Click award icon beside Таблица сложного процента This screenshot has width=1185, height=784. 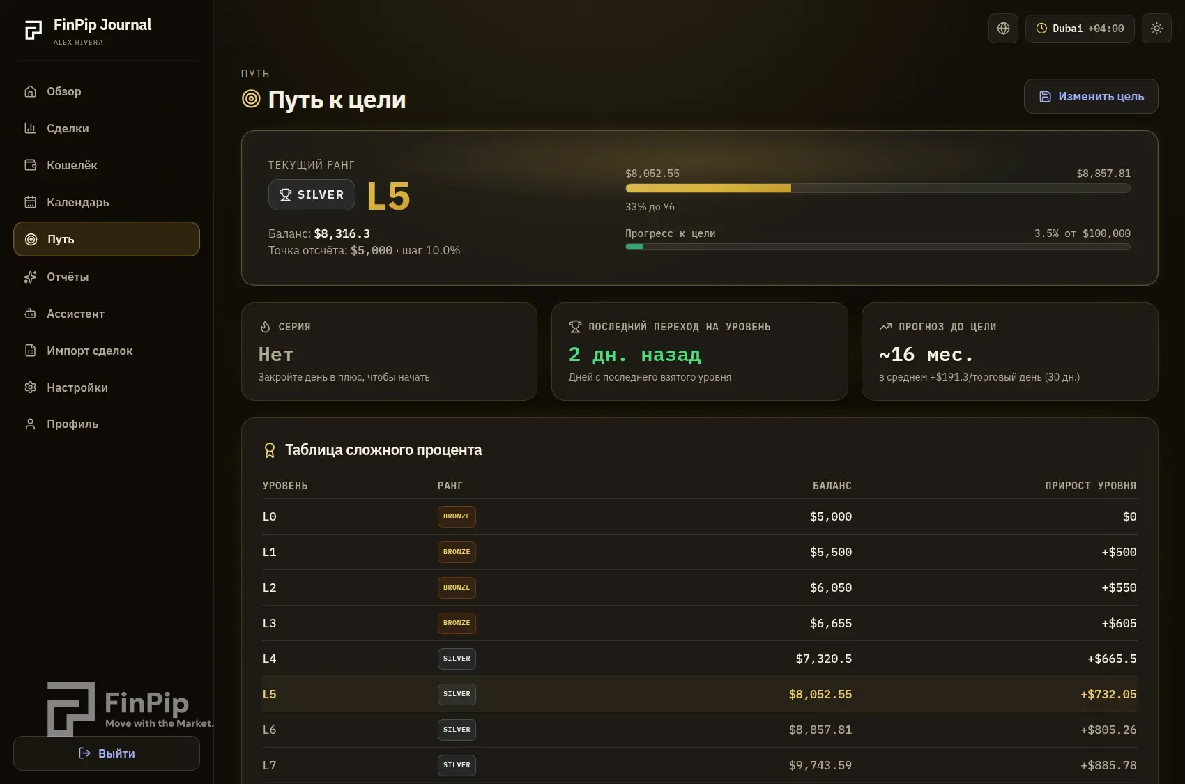pyautogui.click(x=270, y=450)
